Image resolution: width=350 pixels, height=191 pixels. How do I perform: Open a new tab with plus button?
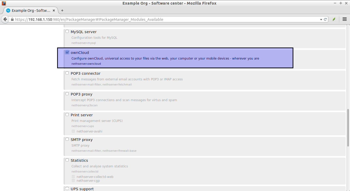(62, 11)
